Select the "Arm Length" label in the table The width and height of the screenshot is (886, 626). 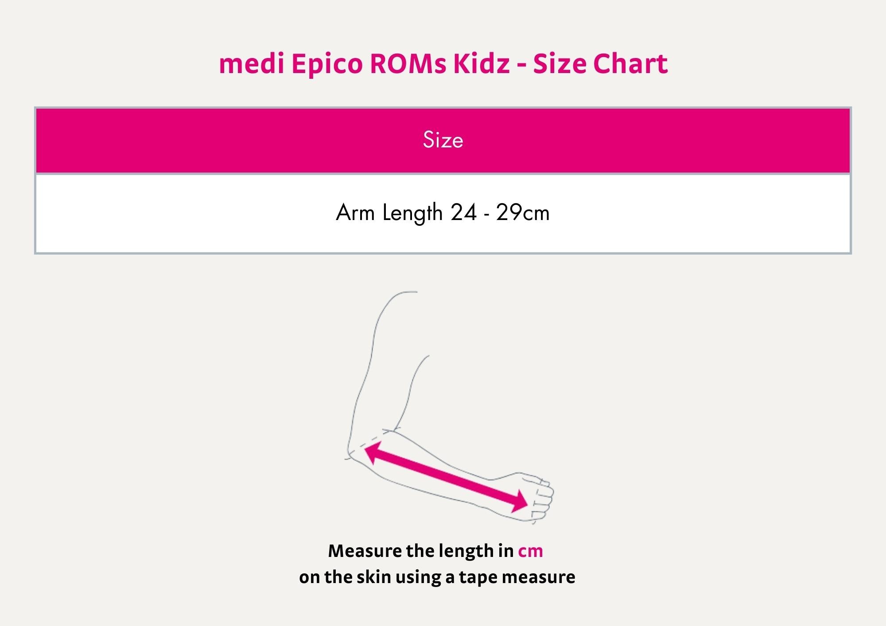pos(389,213)
